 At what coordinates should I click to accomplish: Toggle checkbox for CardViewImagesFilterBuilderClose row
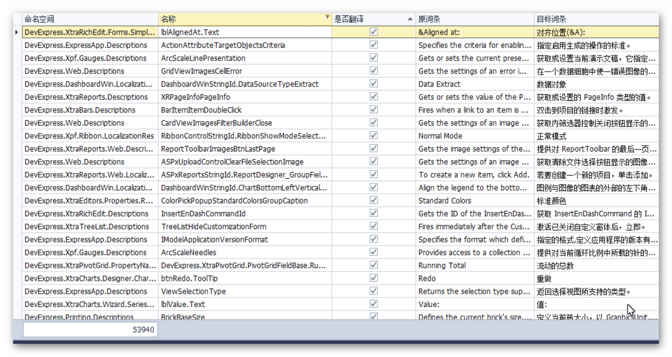pyautogui.click(x=374, y=123)
